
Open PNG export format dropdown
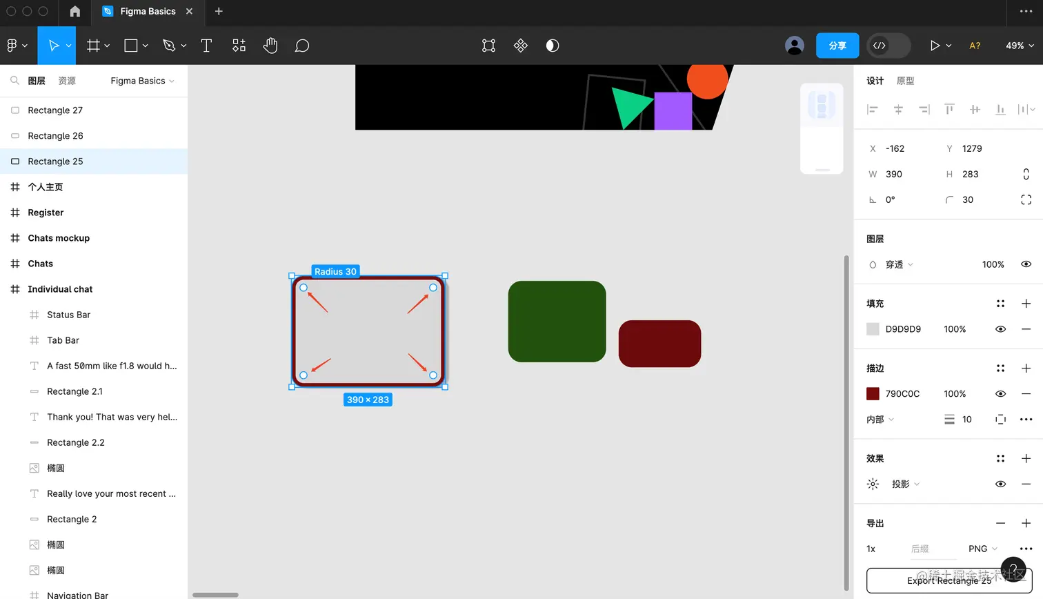click(983, 549)
